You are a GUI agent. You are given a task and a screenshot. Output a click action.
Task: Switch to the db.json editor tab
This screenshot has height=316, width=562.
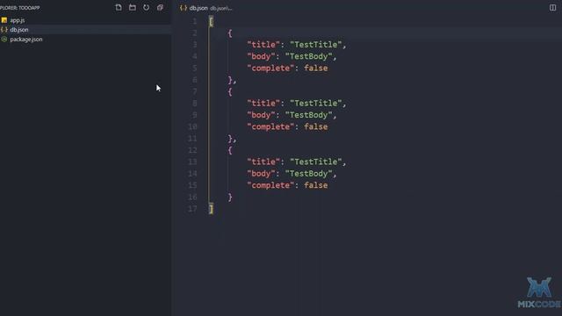click(198, 8)
